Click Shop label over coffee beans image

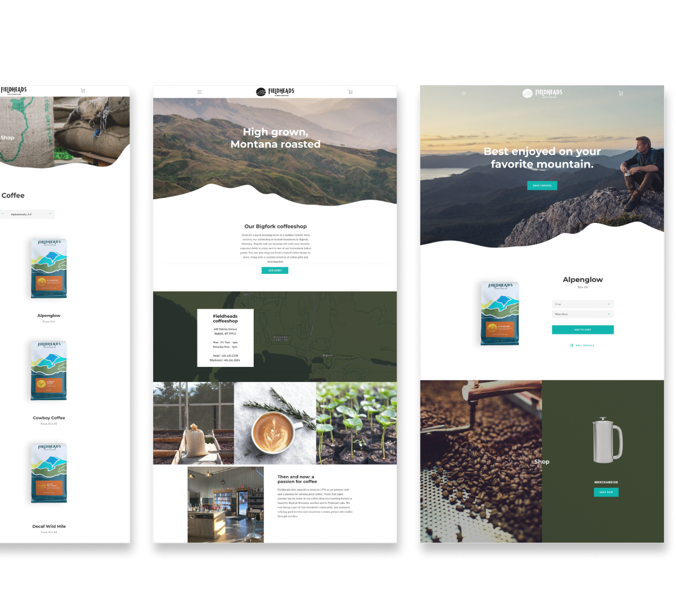(542, 462)
